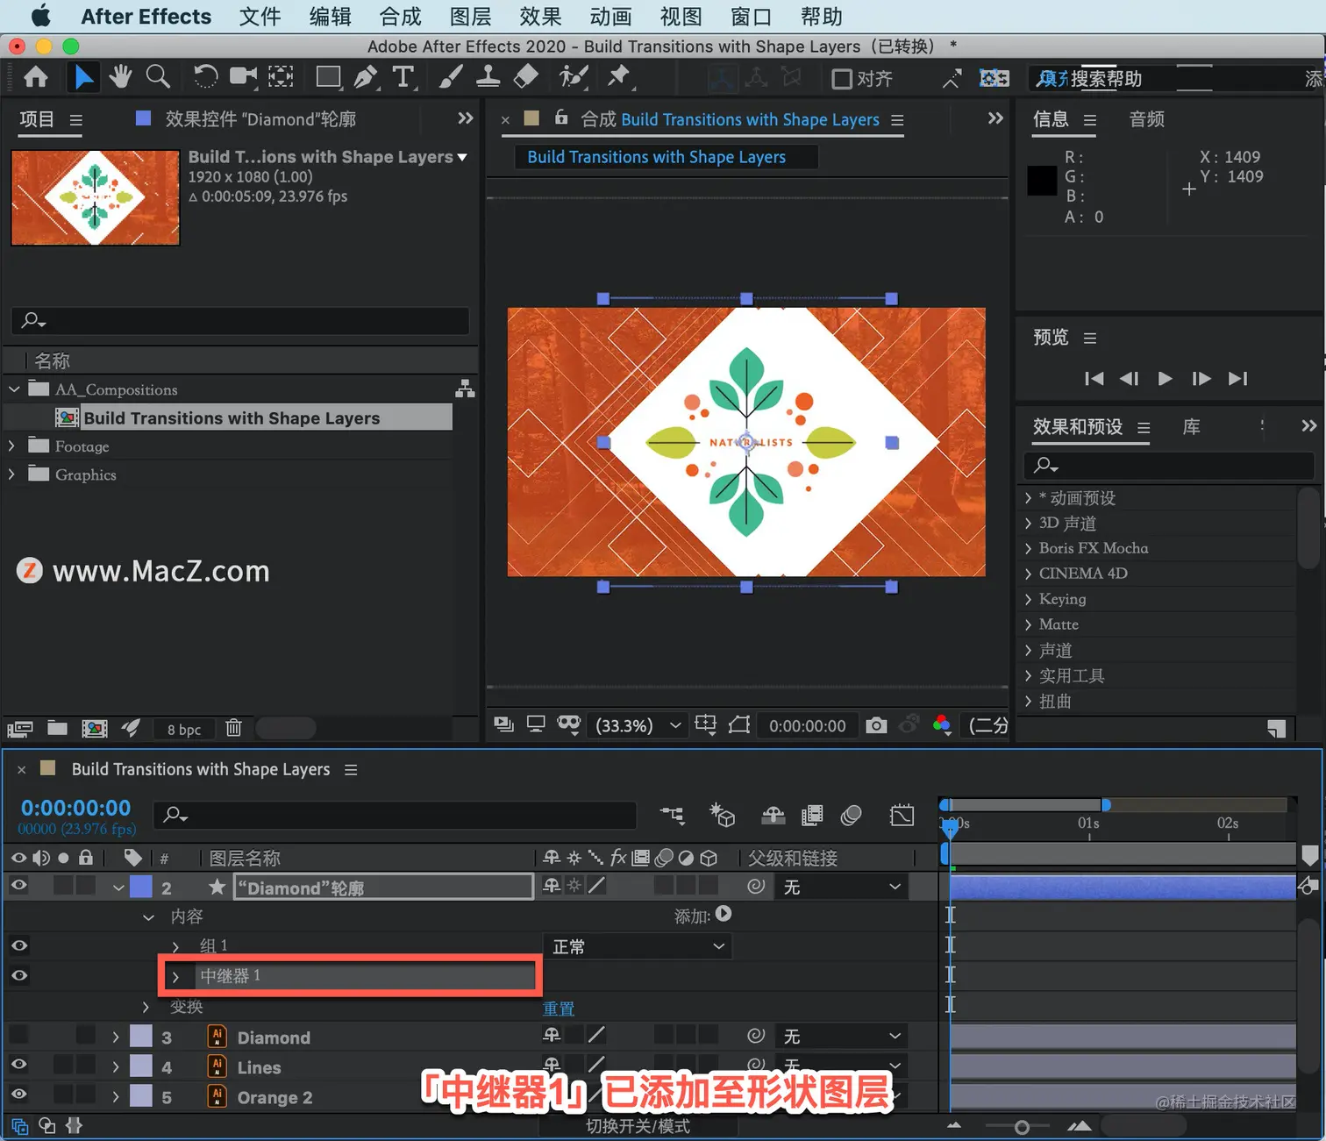This screenshot has width=1326, height=1141.
Task: Open the 图层 menu
Action: point(470,17)
